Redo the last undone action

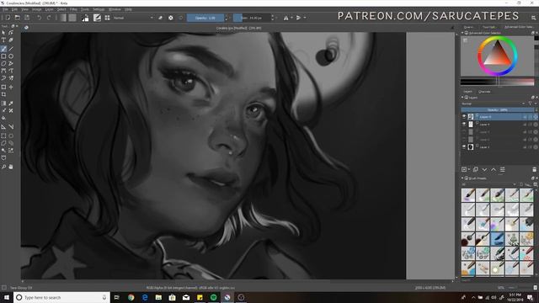[49, 18]
